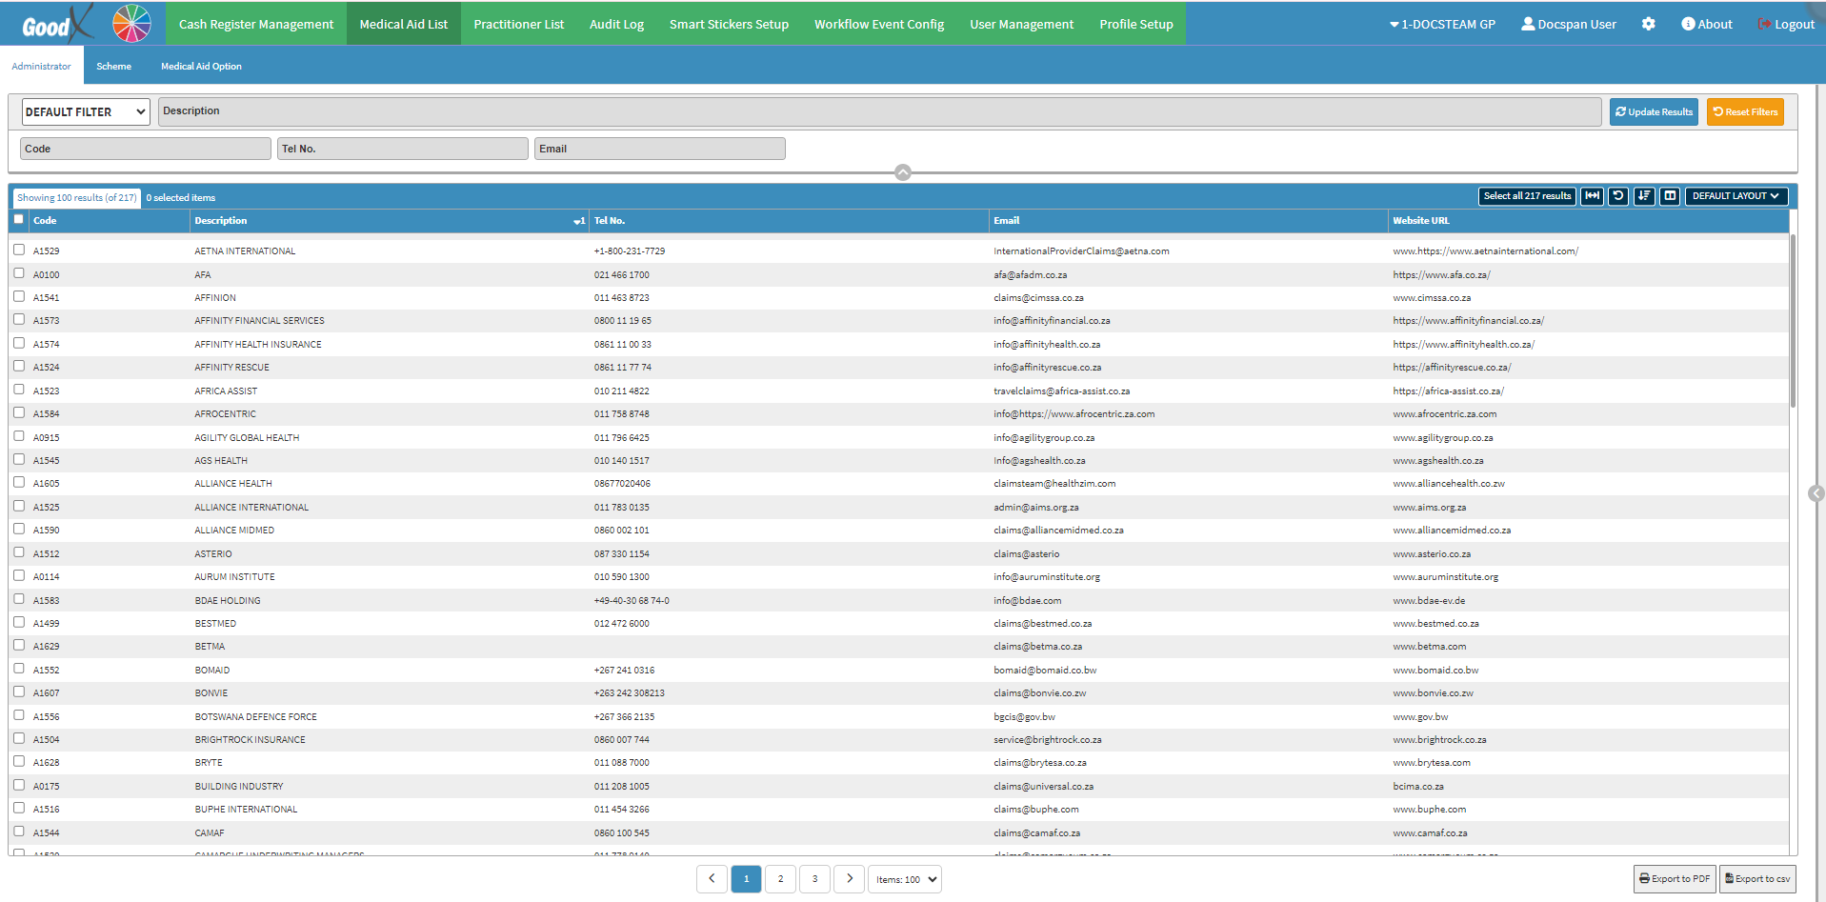
Task: Click the fit column widths icon
Action: coord(1592,196)
